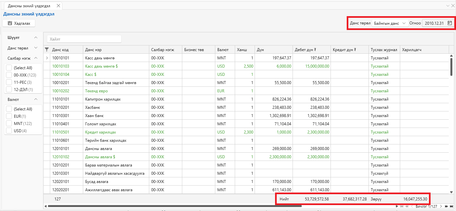Select the Текенд евро row
Image resolution: width=456 pixels, height=211 pixels.
tap(246, 91)
